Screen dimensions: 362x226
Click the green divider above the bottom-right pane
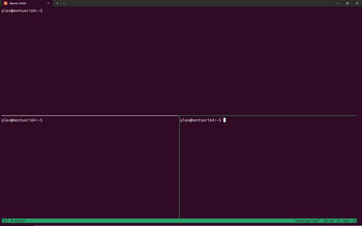(269, 115)
